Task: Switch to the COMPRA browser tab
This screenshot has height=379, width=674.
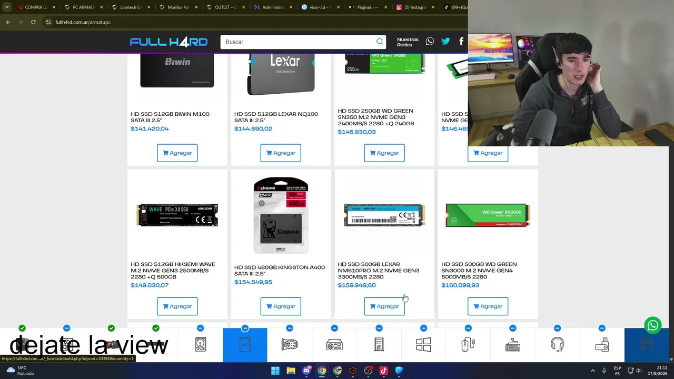Action: coord(36,7)
